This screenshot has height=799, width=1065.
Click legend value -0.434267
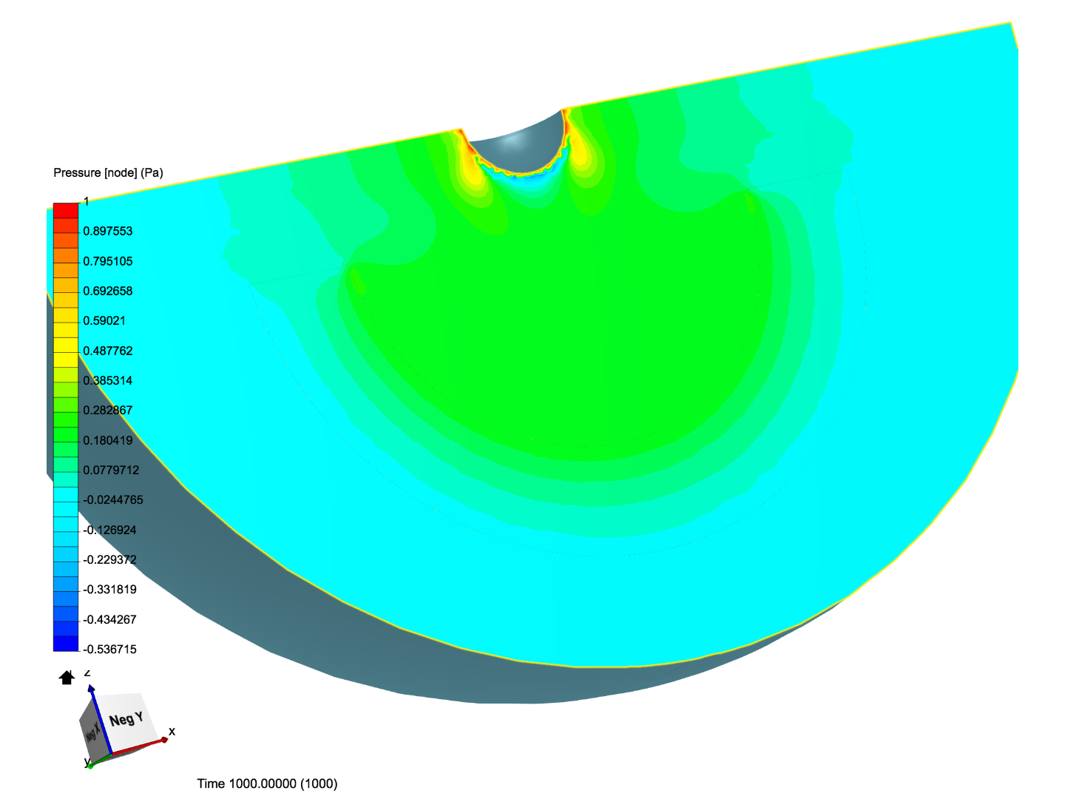(109, 619)
